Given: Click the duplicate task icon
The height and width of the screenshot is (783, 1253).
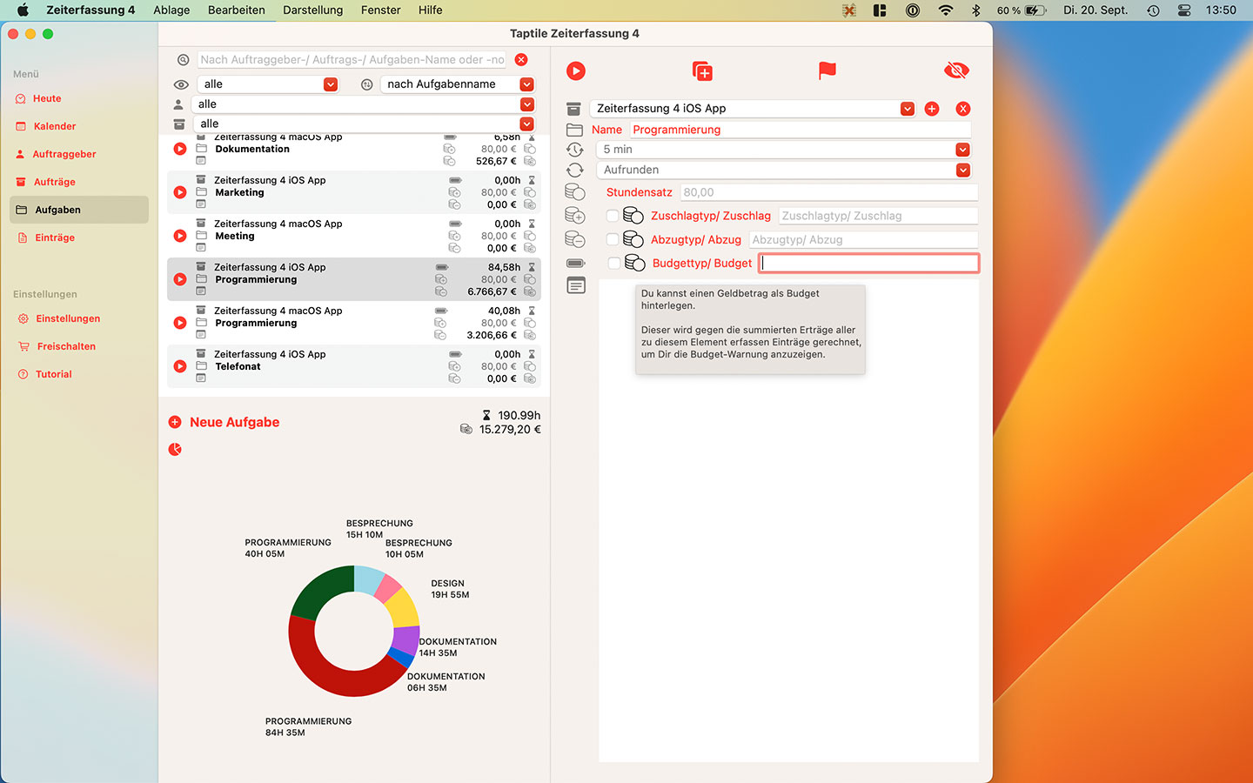Looking at the screenshot, I should coord(702,71).
